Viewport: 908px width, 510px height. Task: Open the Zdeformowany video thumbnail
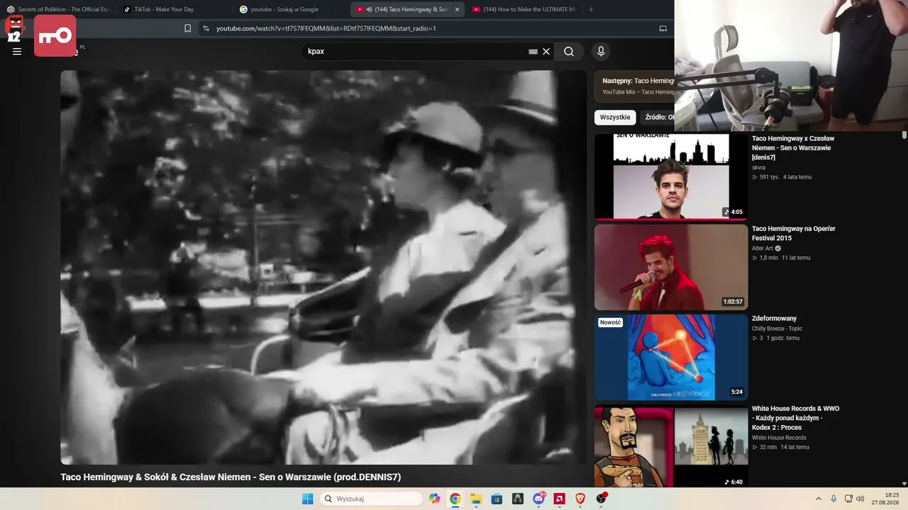tap(671, 358)
